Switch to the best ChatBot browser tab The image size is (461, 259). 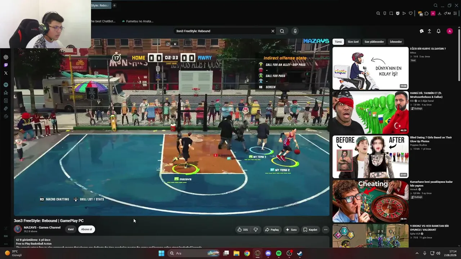click(103, 21)
